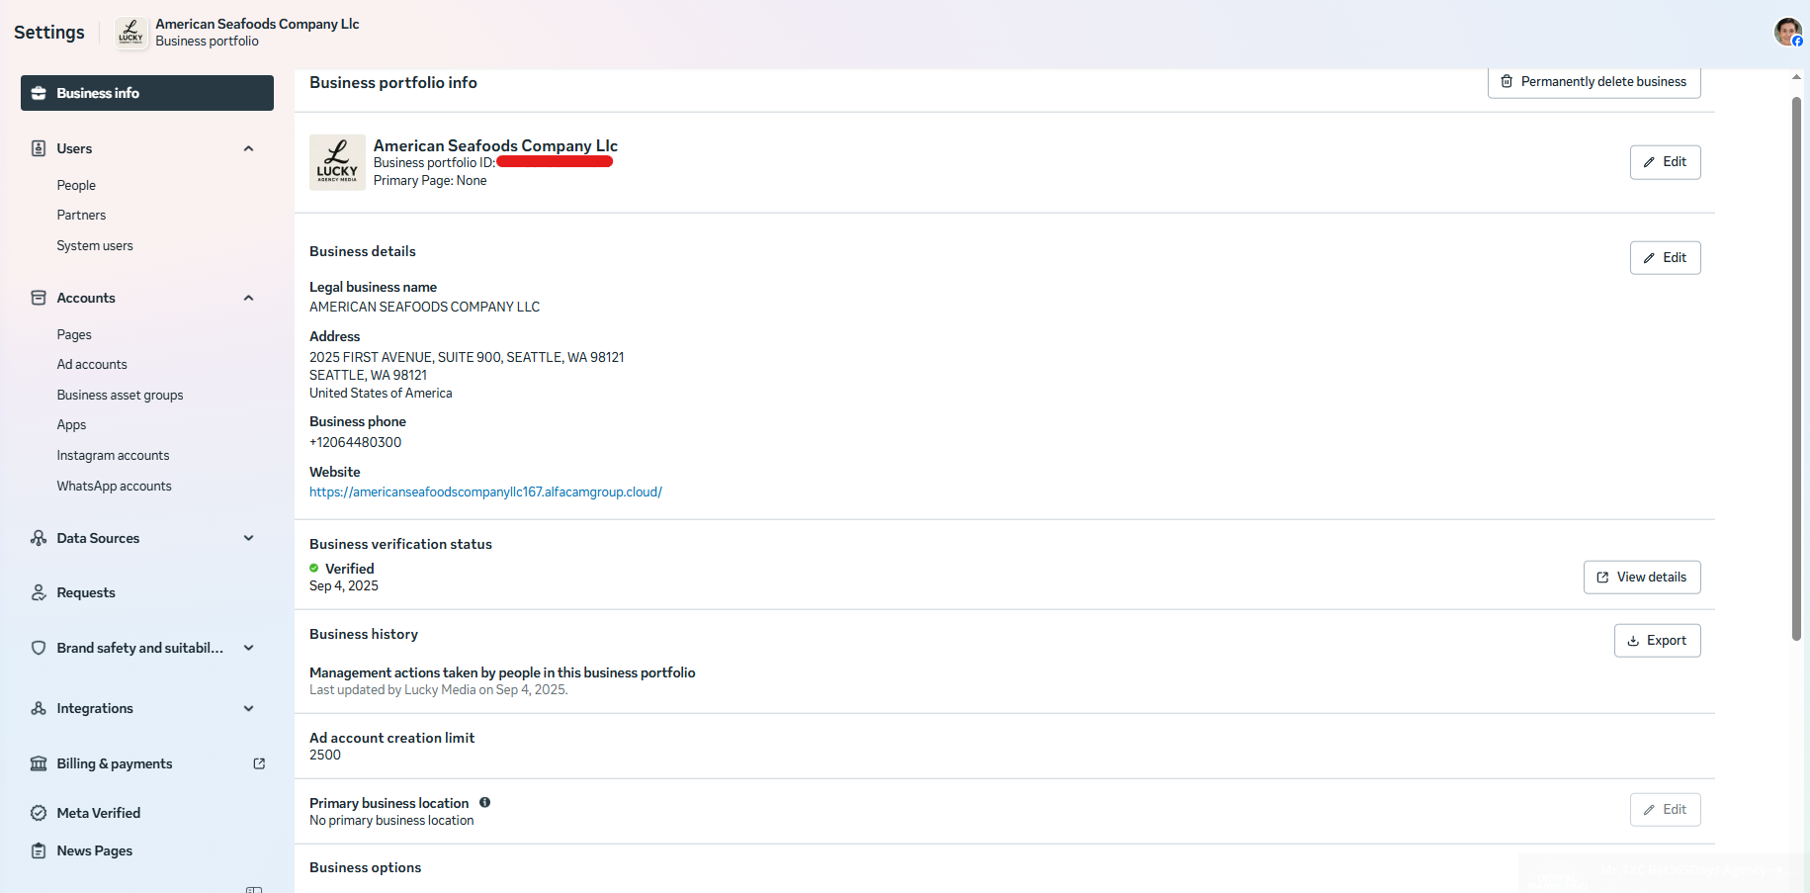Collapse the Users section chevron
This screenshot has width=1810, height=893.
click(x=248, y=148)
